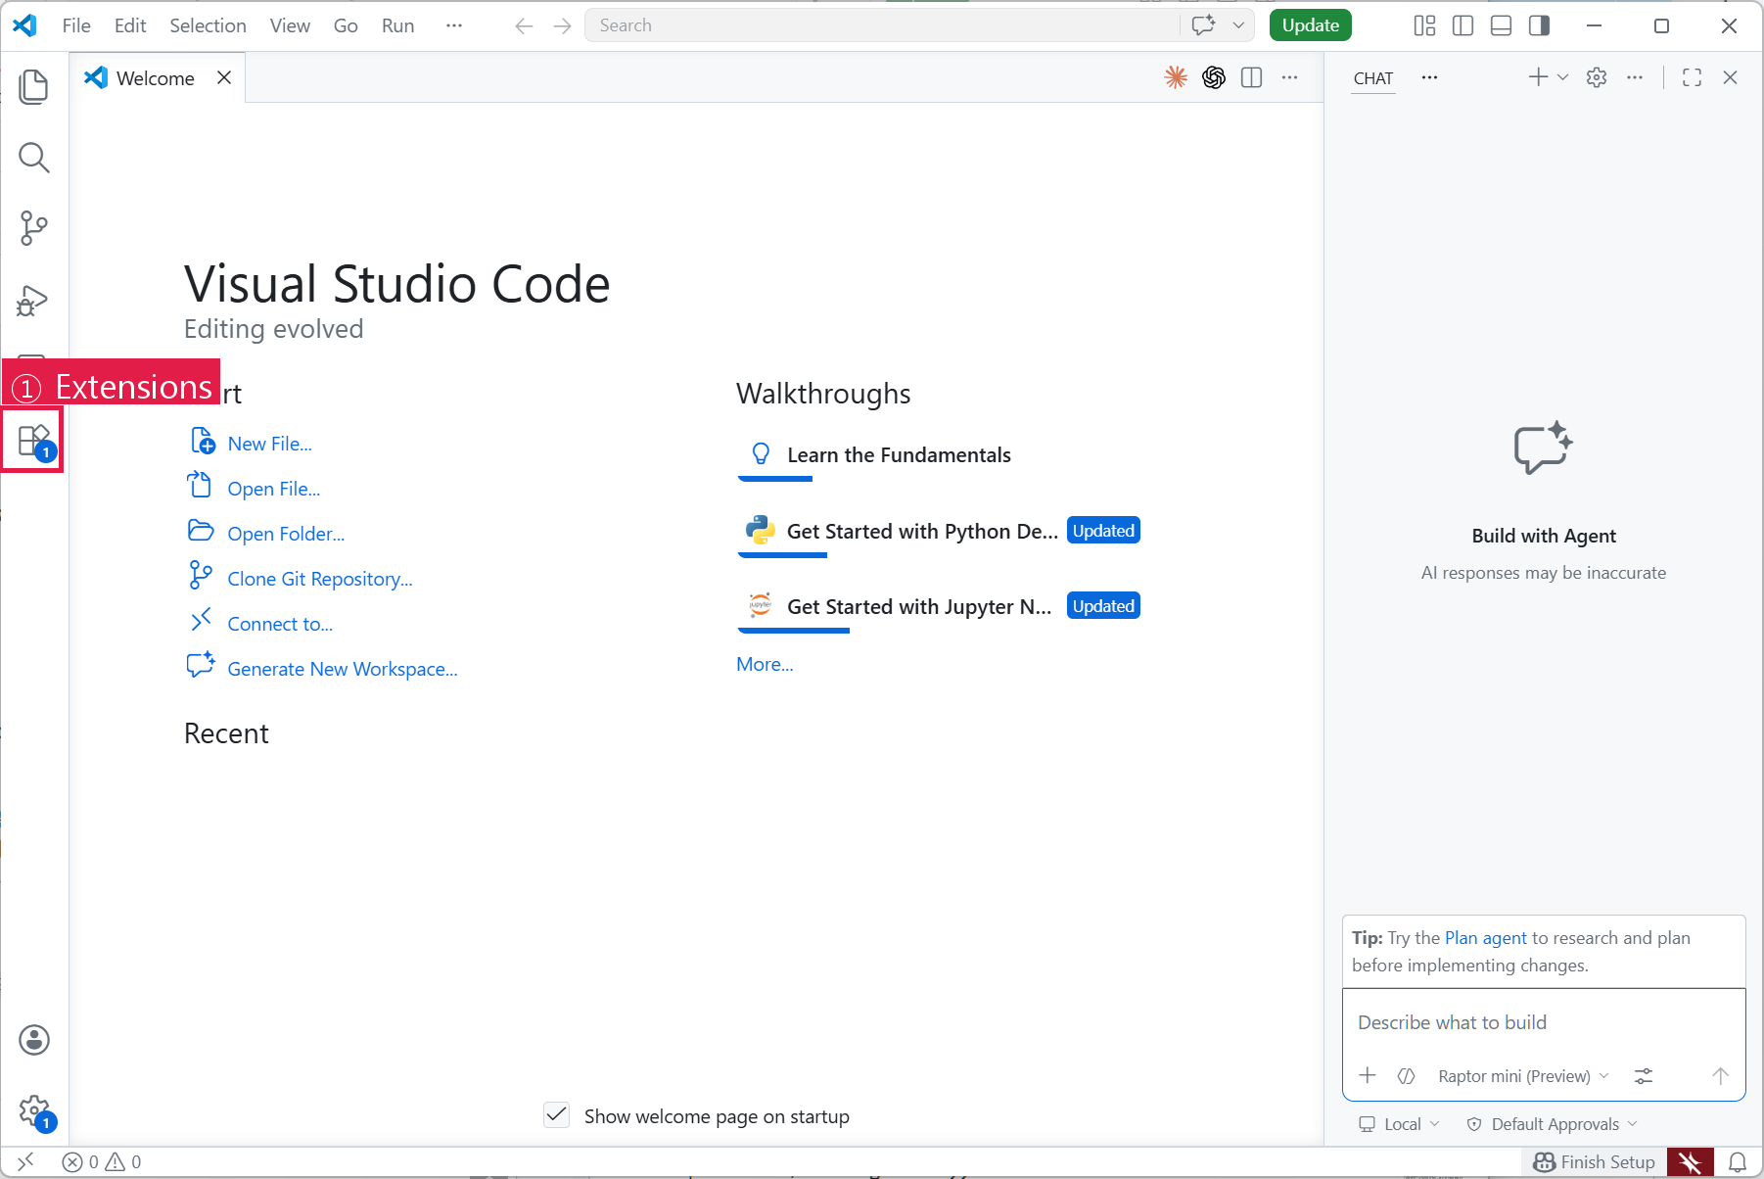This screenshot has width=1764, height=1179.
Task: Click More walkthroughs link
Action: pos(765,664)
